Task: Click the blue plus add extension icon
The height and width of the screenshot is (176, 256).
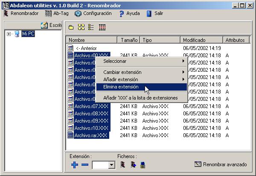Action: click(75, 165)
